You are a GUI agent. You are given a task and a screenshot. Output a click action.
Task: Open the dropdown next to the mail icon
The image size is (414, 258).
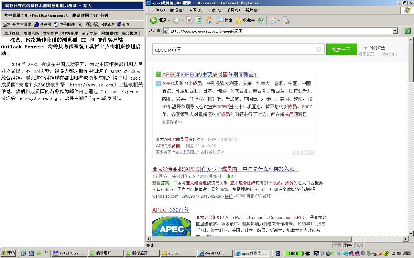pyautogui.click(x=279, y=20)
